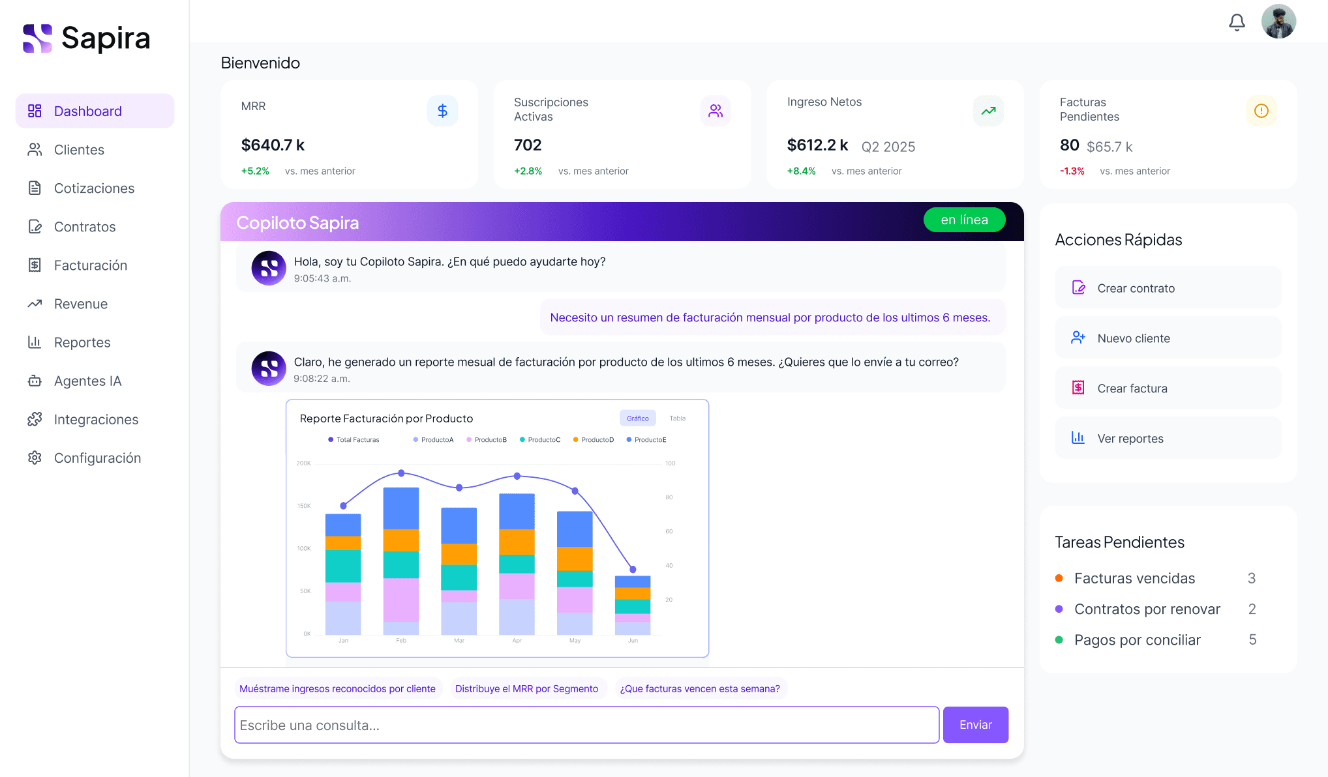This screenshot has height=777, width=1328.
Task: Click the Escribe una consulta input field
Action: 586,725
